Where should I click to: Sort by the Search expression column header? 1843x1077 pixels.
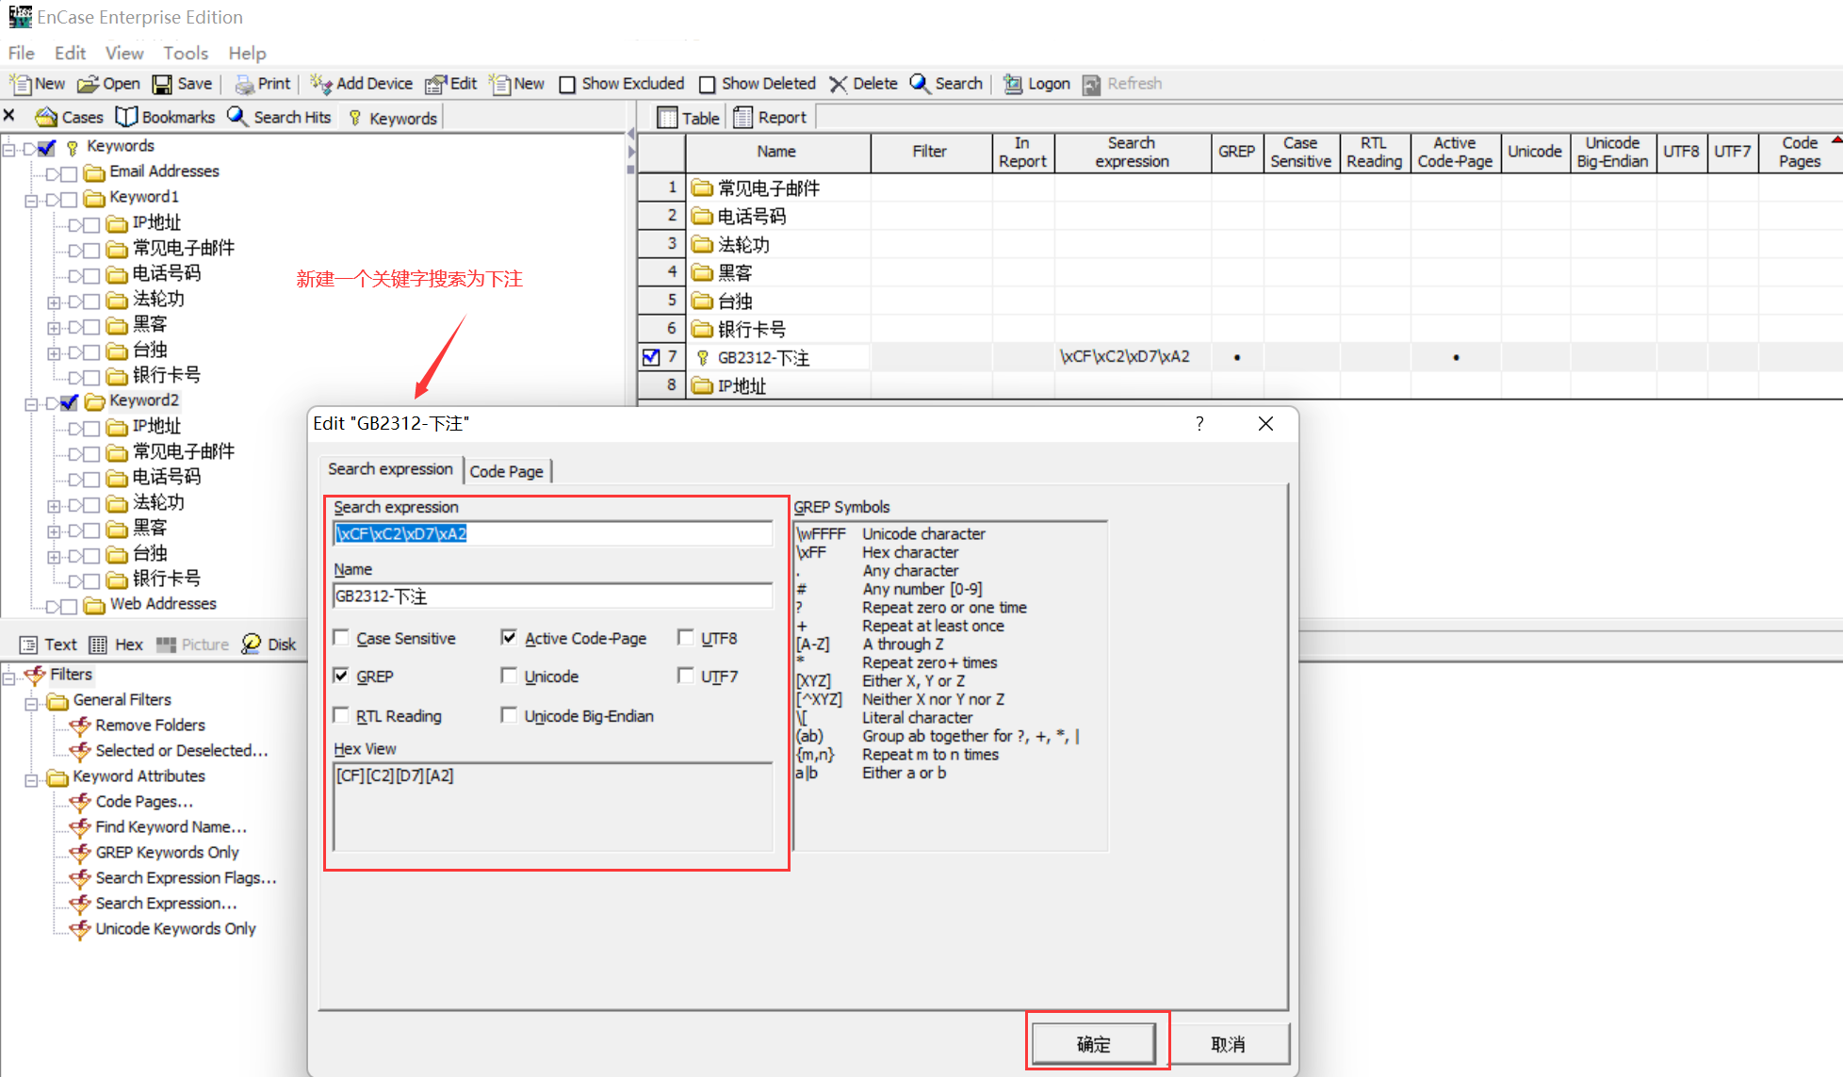pyautogui.click(x=1132, y=152)
